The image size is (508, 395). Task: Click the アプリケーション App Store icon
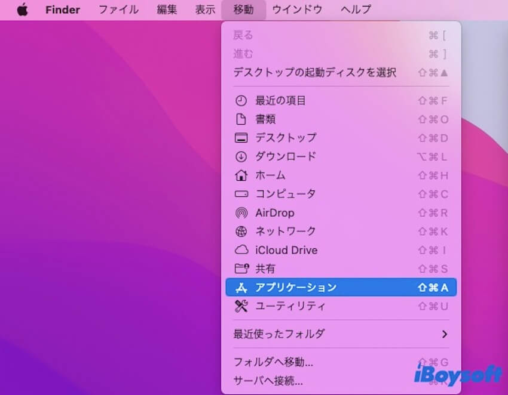click(241, 287)
